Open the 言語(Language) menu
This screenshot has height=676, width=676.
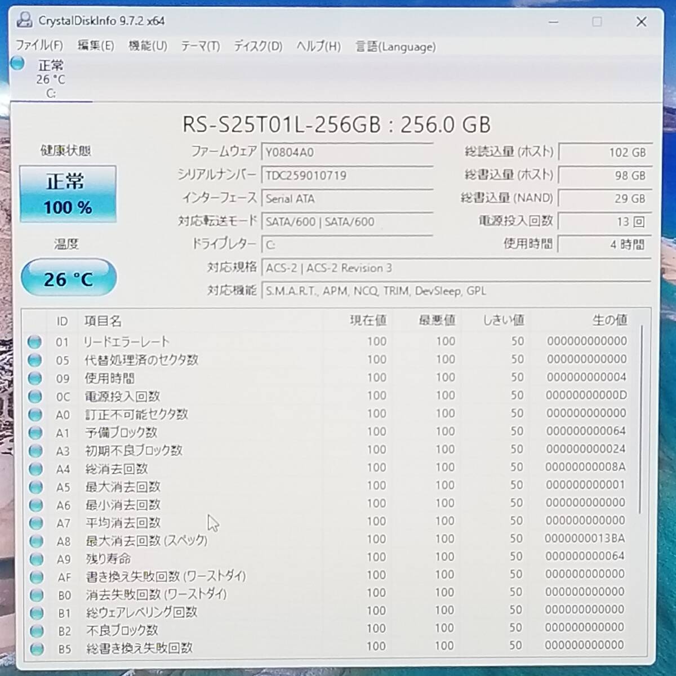point(395,47)
